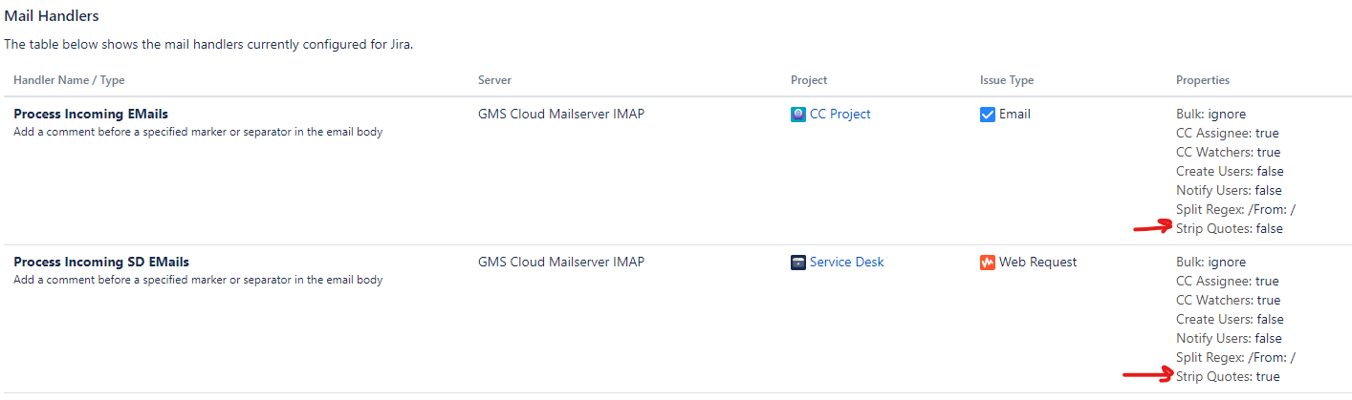
Task: Click the Web Request issue type label
Action: [x=1038, y=262]
